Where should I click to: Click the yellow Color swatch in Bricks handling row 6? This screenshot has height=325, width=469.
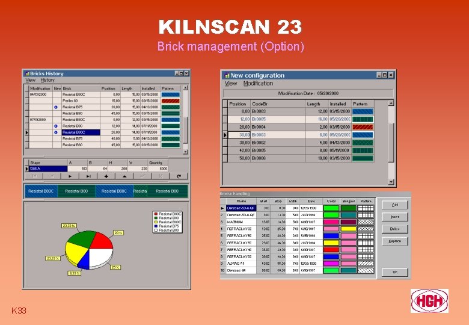[x=331, y=243]
